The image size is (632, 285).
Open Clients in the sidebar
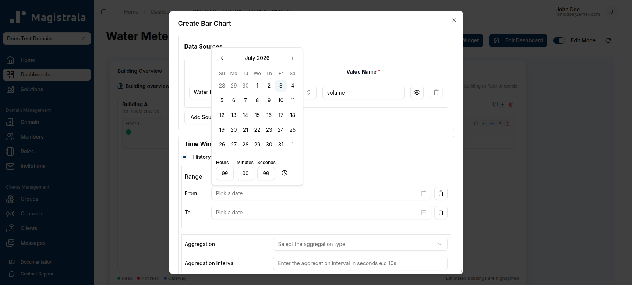tap(47, 228)
